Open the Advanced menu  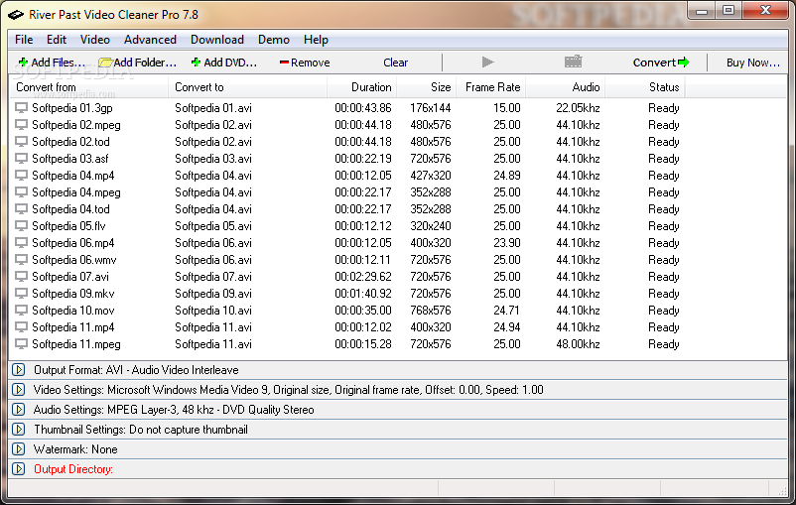[x=150, y=40]
